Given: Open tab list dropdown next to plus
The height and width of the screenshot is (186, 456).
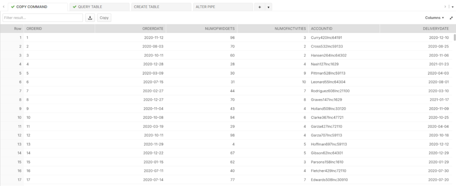Looking at the screenshot, I should coord(268,7).
